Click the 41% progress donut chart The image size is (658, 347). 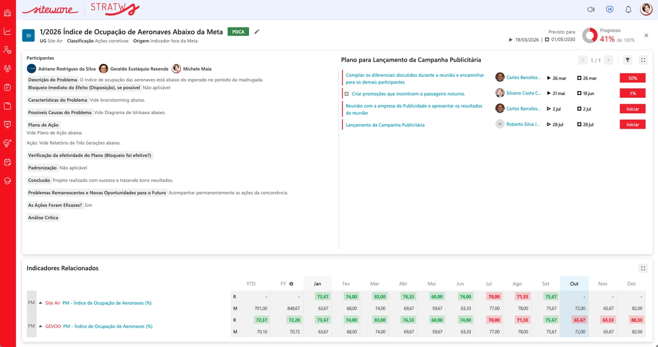pos(589,35)
